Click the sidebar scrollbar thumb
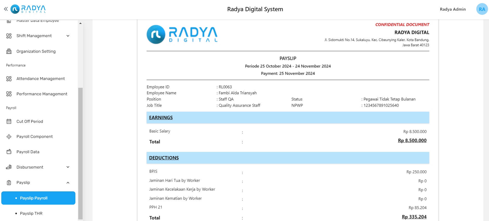The width and height of the screenshot is (489, 221). pyautogui.click(x=80, y=154)
